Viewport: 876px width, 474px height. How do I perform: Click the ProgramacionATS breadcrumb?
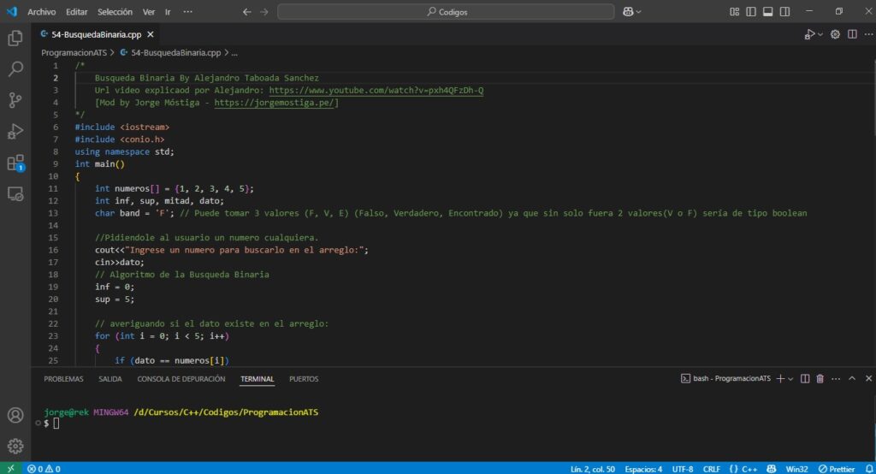(x=74, y=52)
